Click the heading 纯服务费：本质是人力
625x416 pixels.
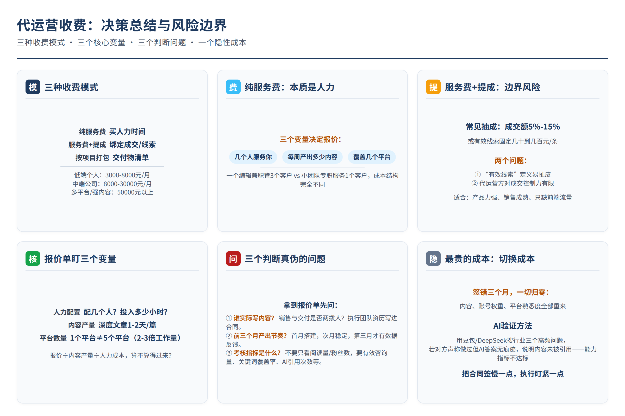tap(289, 87)
